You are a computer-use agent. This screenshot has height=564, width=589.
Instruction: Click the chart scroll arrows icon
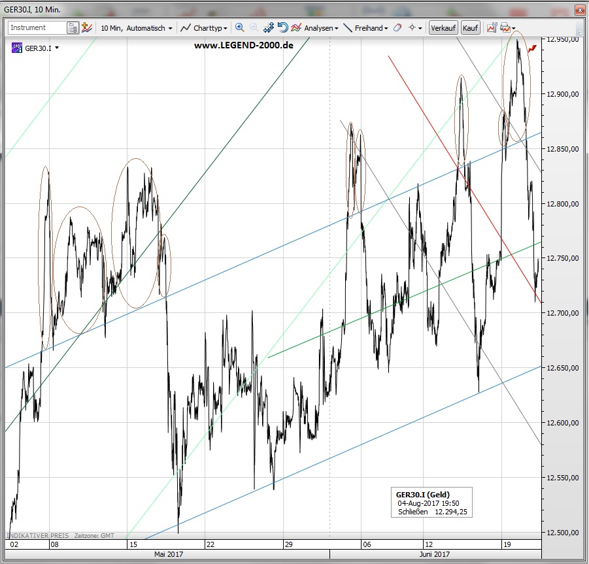tap(269, 28)
